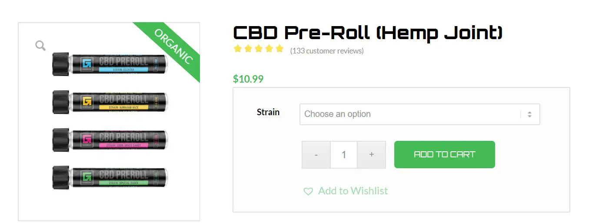This screenshot has height=223, width=609.
Task: Increase quantity with the plus button
Action: [371, 154]
